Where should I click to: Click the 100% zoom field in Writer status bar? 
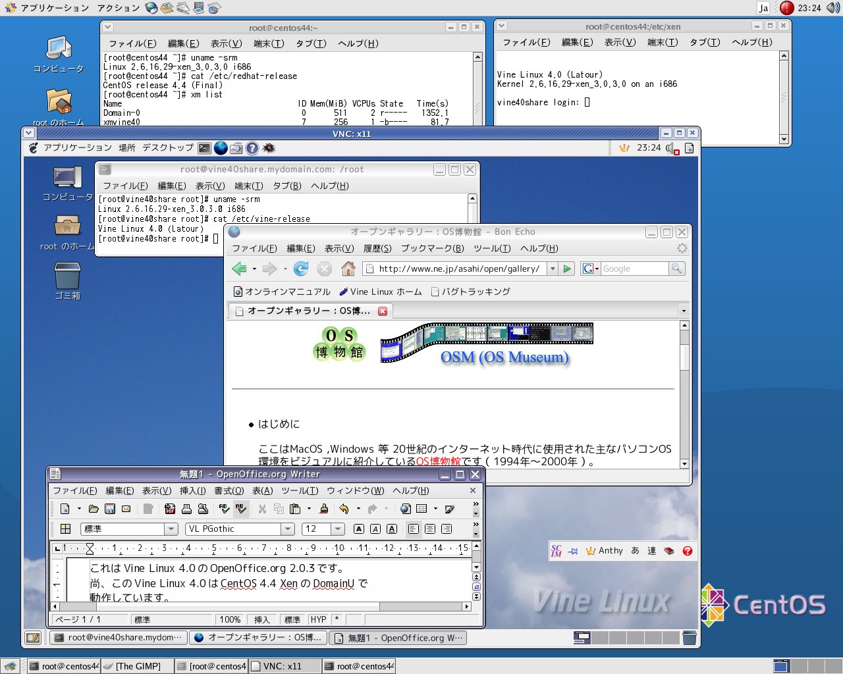coord(230,619)
